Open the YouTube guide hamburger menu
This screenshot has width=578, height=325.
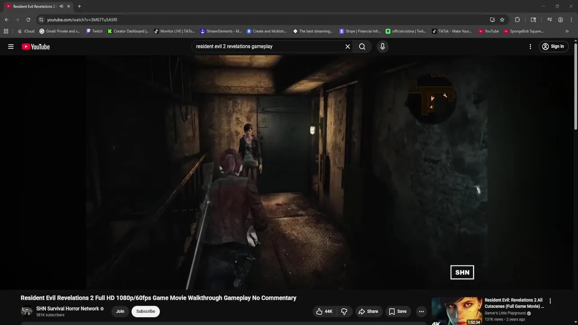click(11, 46)
